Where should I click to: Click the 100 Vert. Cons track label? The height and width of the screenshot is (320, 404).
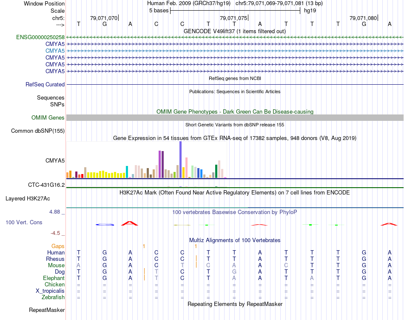(x=24, y=222)
